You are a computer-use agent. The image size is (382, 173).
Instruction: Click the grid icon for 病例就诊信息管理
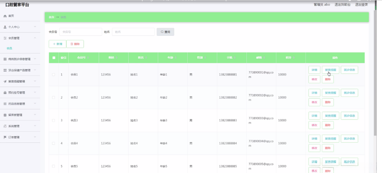point(5,59)
